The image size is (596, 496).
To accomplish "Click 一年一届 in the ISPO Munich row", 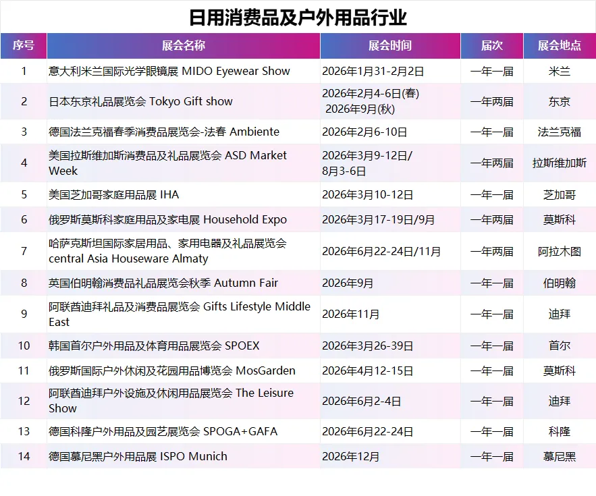I will click(492, 456).
